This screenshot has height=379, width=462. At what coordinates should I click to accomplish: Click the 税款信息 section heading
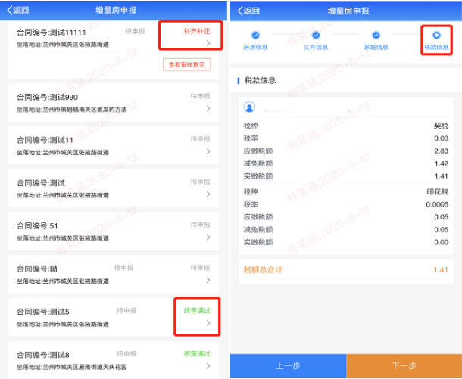coord(261,81)
